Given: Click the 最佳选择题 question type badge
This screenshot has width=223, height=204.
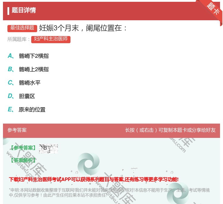Looking at the screenshot, I should 22,28.
